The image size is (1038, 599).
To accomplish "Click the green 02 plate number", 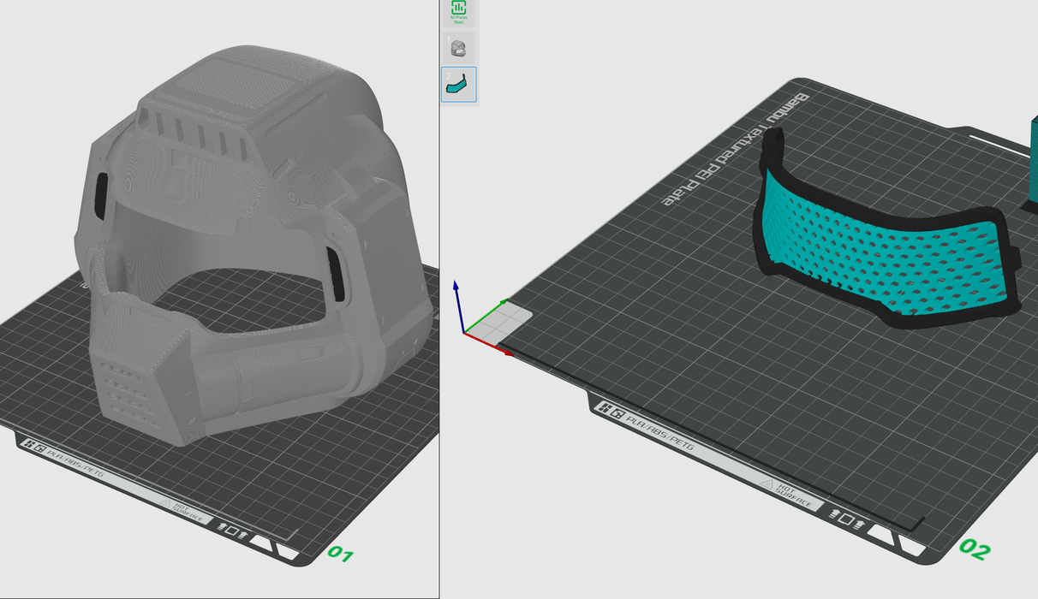I will (x=975, y=549).
